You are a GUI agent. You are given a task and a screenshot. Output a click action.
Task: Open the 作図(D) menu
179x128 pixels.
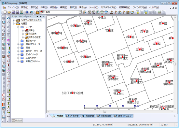(x=54, y=7)
